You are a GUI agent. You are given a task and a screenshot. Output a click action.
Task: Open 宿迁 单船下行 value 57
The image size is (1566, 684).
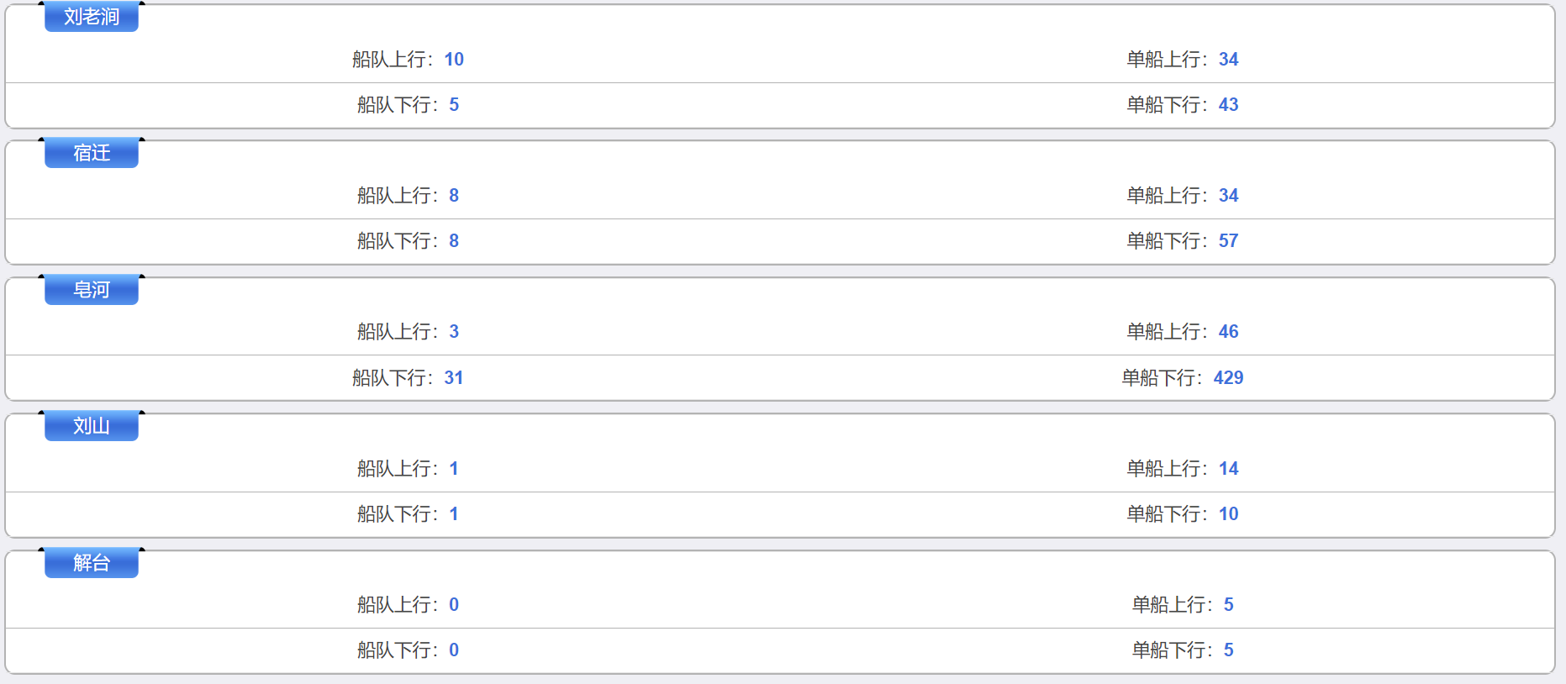(1228, 241)
